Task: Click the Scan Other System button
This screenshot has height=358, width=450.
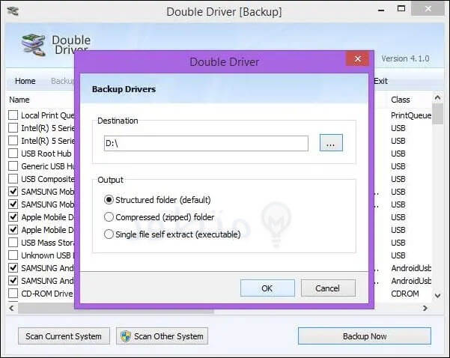Action: pyautogui.click(x=162, y=336)
